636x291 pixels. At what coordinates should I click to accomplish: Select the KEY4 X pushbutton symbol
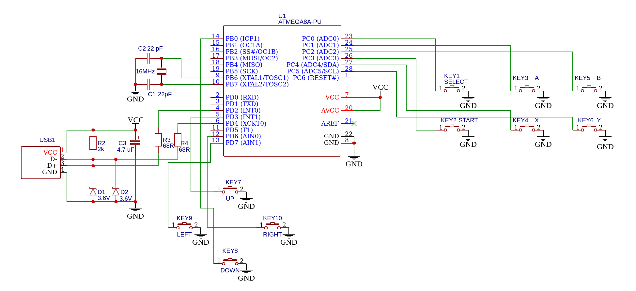point(527,128)
